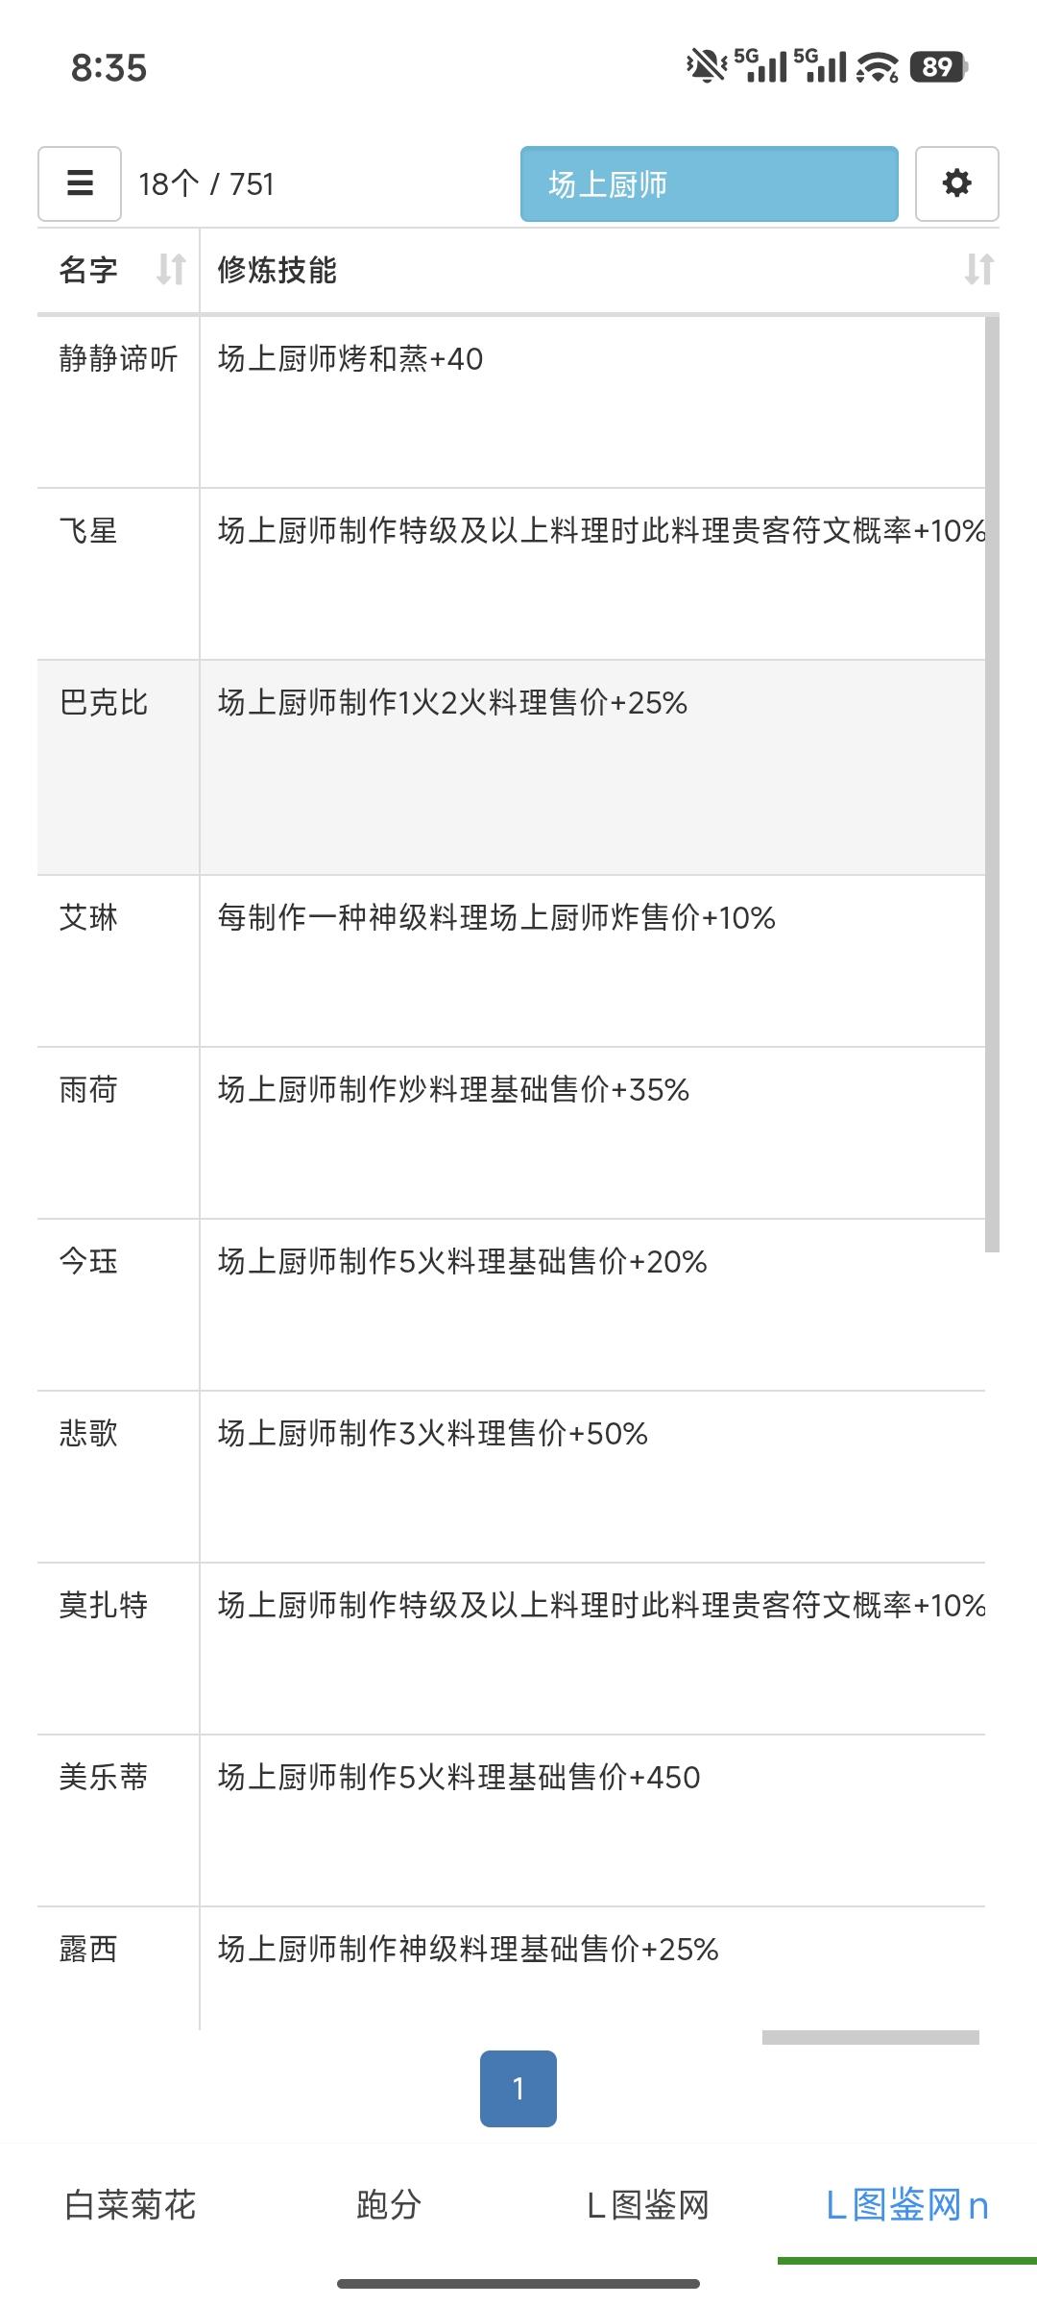Select the active L图鉴网n tab

[907, 2204]
